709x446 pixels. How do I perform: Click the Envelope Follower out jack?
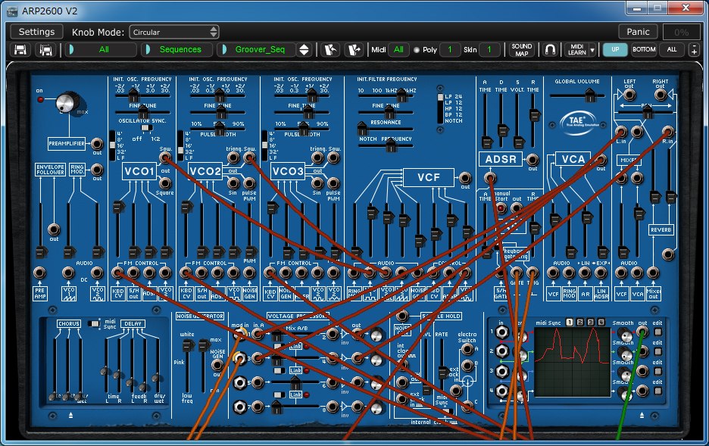[54, 229]
